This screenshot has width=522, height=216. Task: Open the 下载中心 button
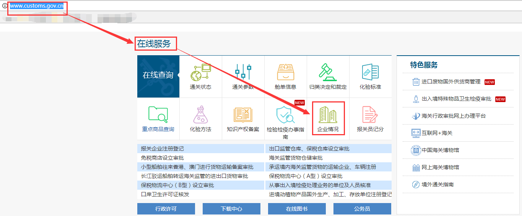(231, 209)
